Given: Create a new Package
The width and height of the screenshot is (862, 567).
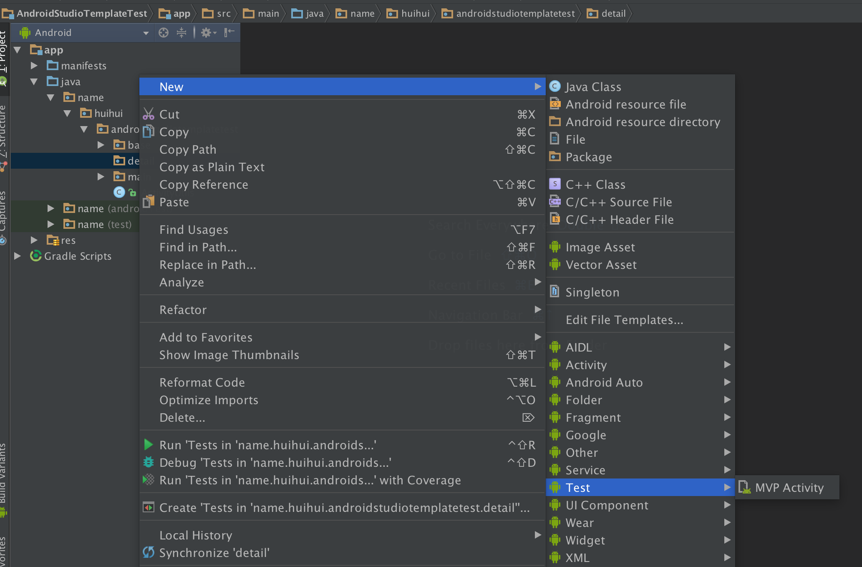Looking at the screenshot, I should [x=640, y=157].
